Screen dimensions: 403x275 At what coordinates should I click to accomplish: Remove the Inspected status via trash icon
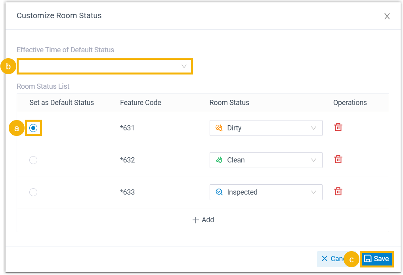point(338,191)
